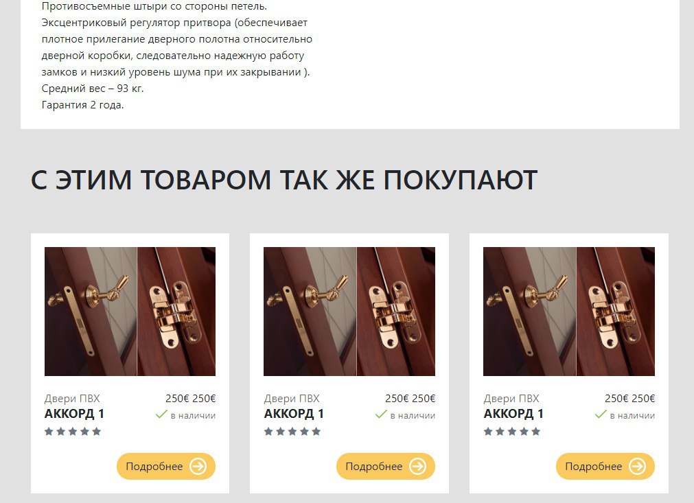
Task: Open the middle card's product image
Action: coord(349,312)
